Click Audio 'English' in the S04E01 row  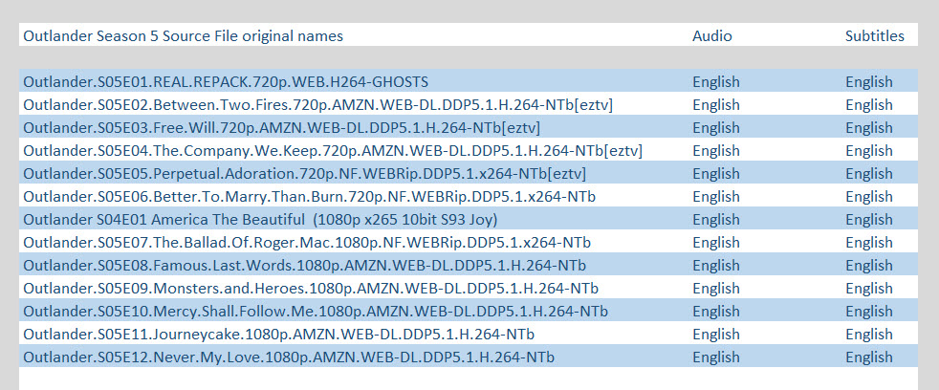coord(715,220)
